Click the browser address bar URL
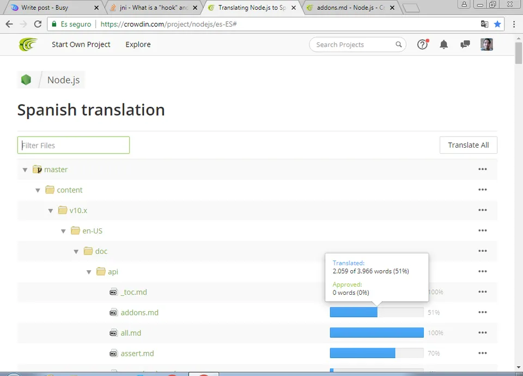The height and width of the screenshot is (376, 523). click(x=168, y=24)
